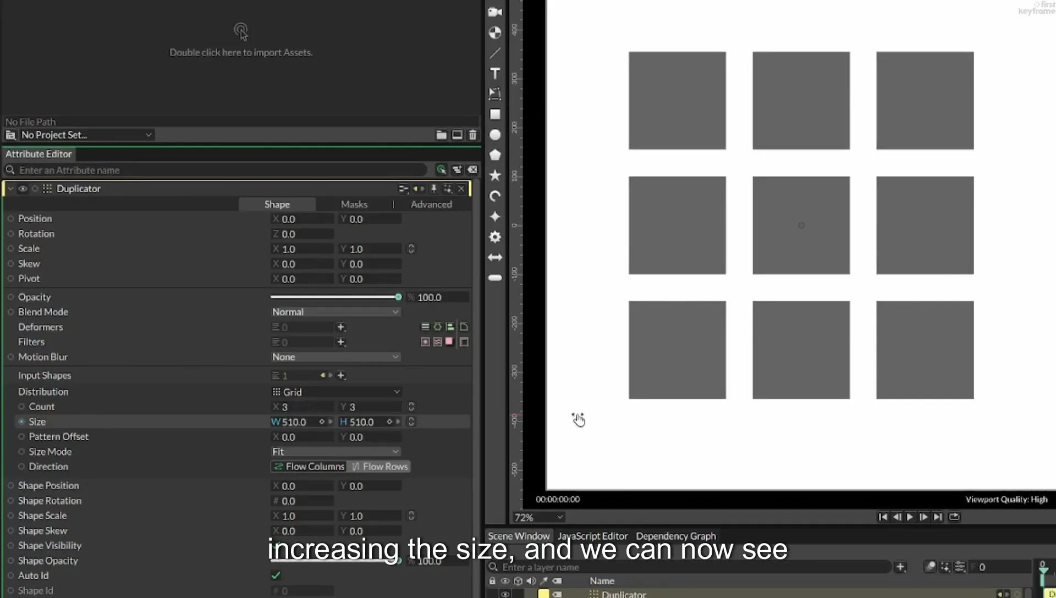
Task: Click the folder icon in Assets panel
Action: pos(441,135)
